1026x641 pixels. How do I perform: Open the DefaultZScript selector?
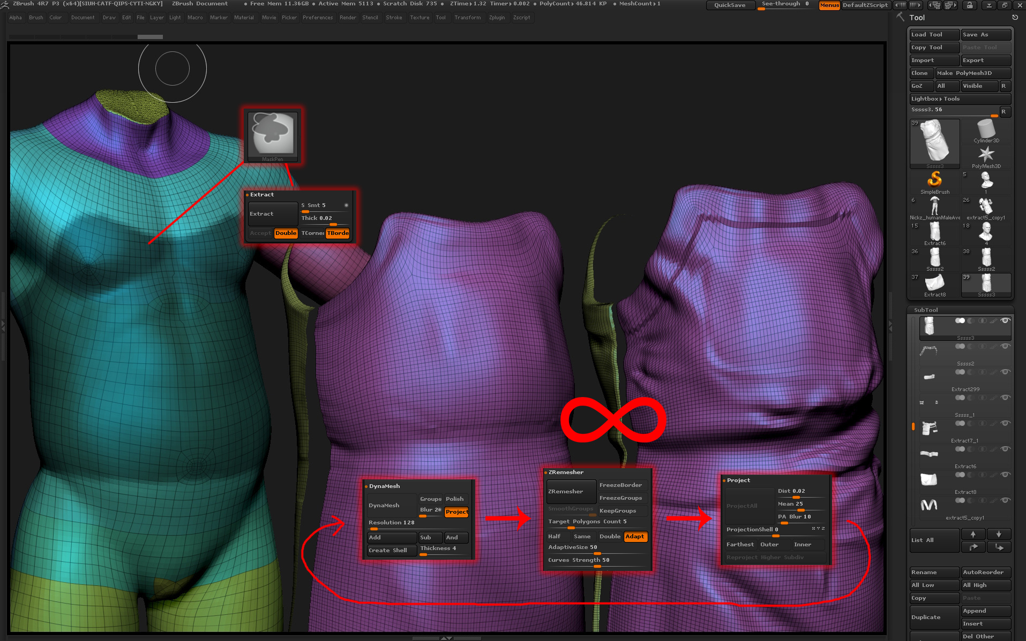865,5
